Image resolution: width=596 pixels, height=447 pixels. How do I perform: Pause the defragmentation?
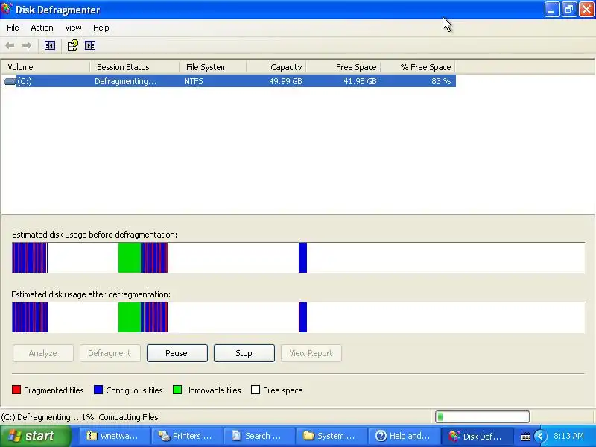point(177,353)
